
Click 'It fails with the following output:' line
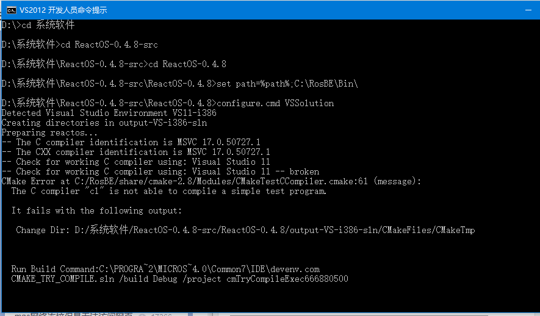[96, 210]
